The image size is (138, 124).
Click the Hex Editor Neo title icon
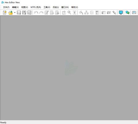(x=3, y=2)
